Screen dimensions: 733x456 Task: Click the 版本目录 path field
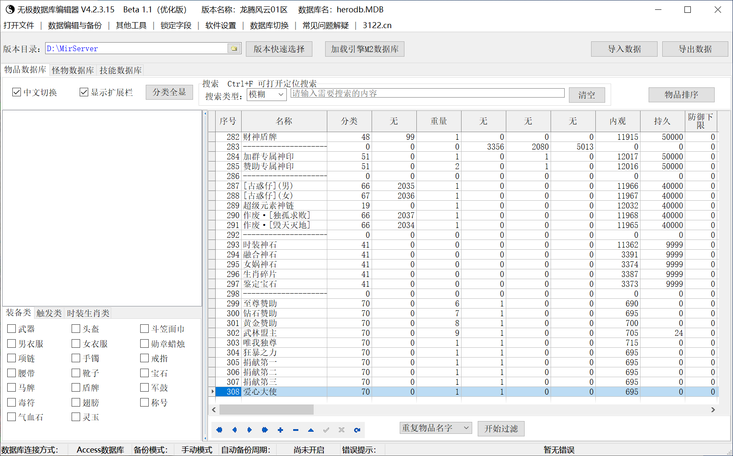[136, 49]
